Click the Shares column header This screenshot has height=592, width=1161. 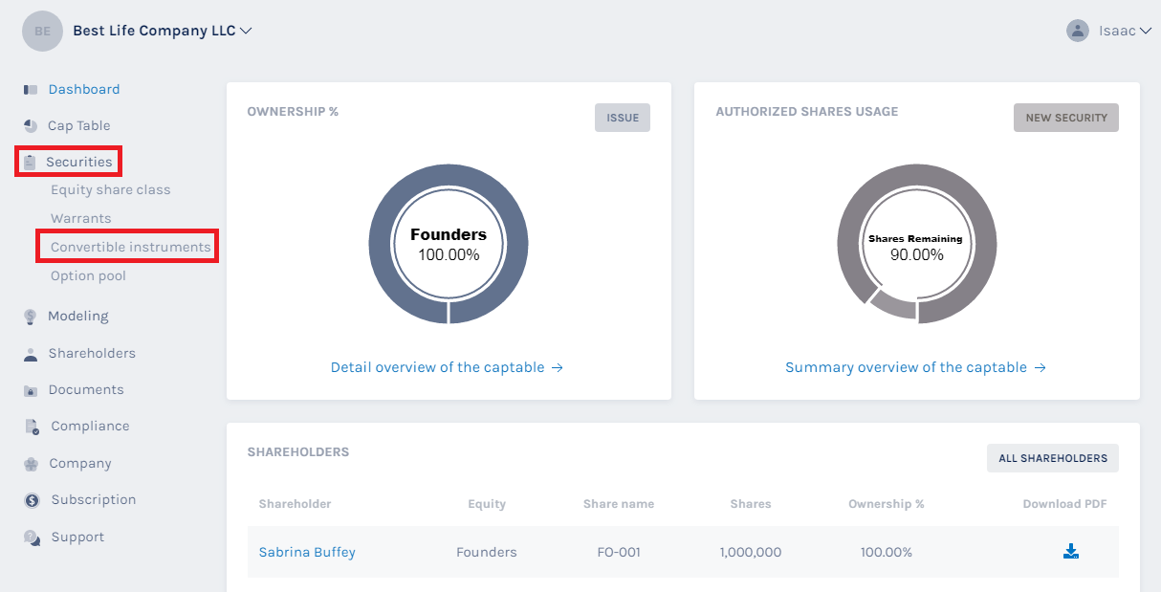tap(751, 504)
